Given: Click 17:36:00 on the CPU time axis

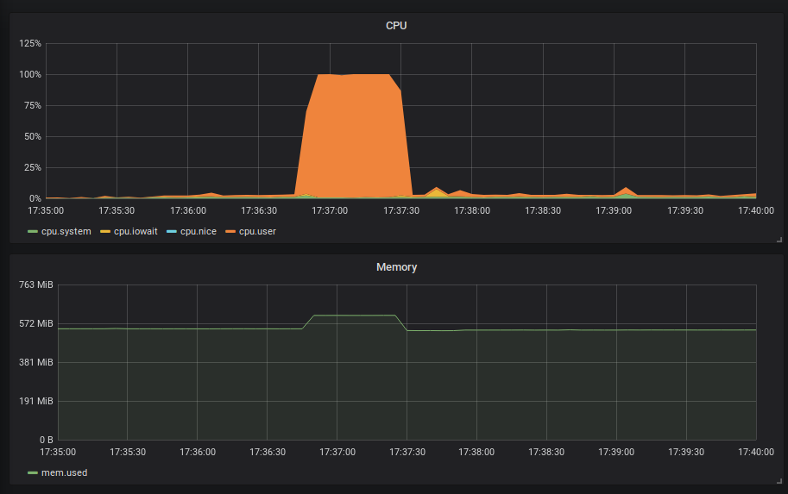Looking at the screenshot, I should pos(188,211).
